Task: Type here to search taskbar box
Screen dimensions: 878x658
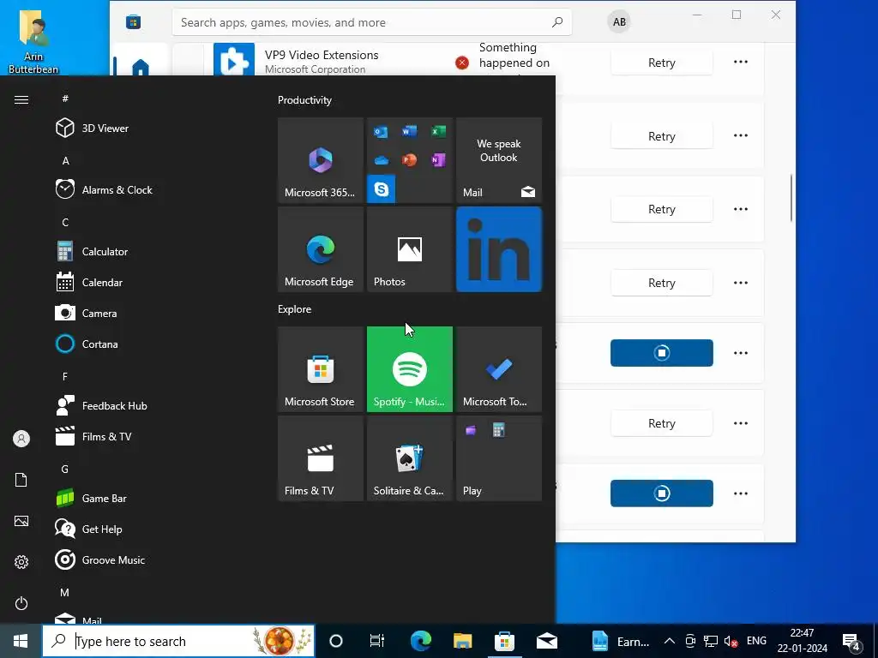Action: (178, 641)
